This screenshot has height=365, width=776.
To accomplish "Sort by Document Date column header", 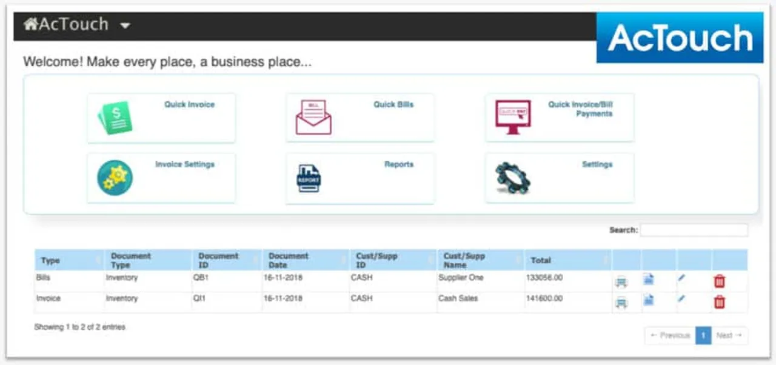I will point(306,260).
